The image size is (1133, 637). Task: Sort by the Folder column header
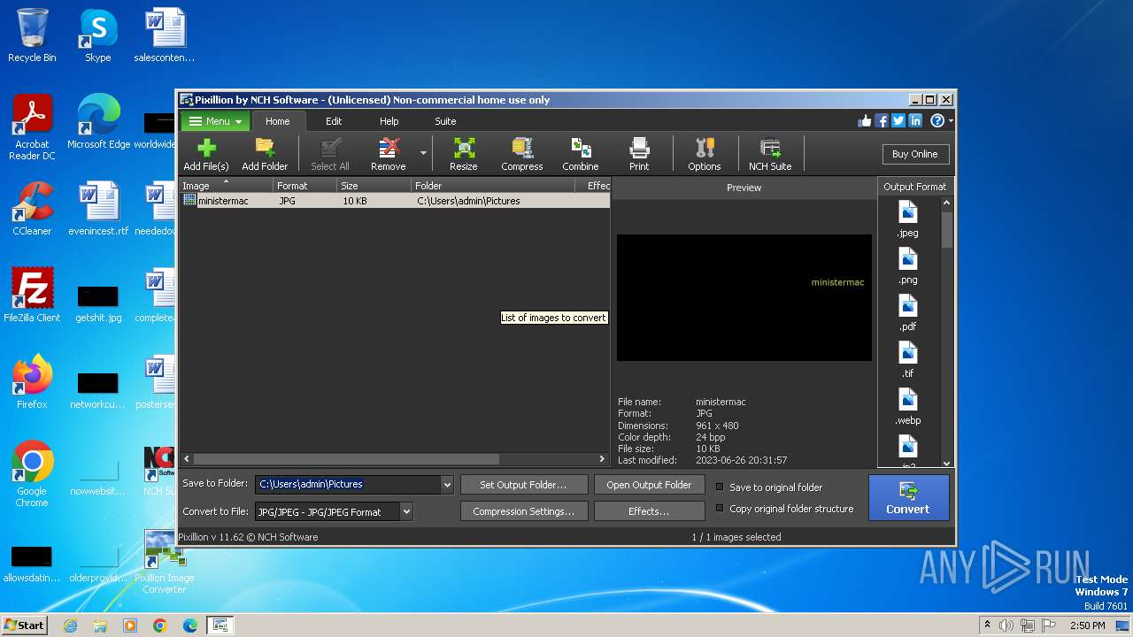point(492,186)
